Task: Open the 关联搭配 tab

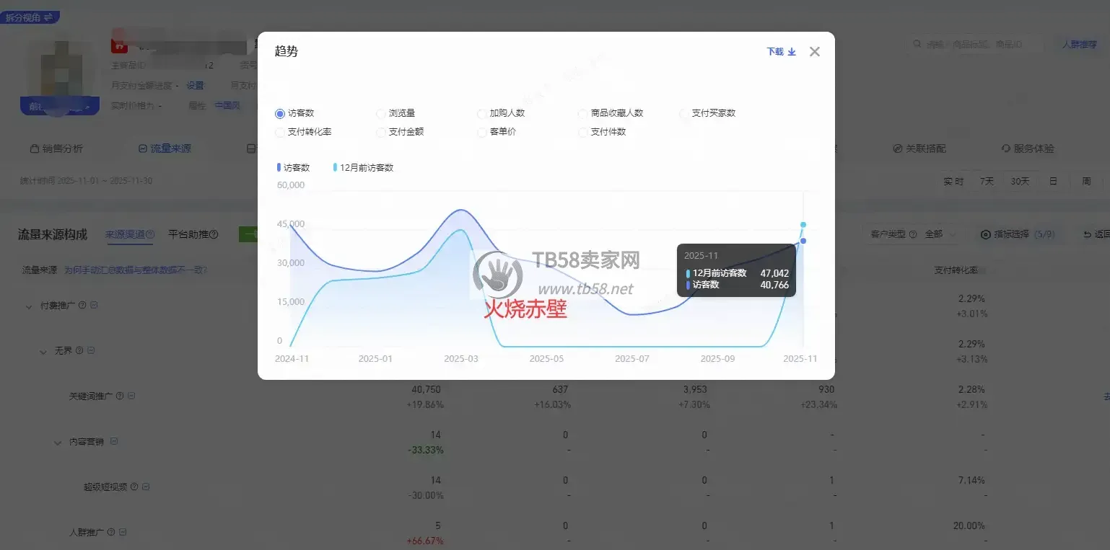Action: (919, 148)
